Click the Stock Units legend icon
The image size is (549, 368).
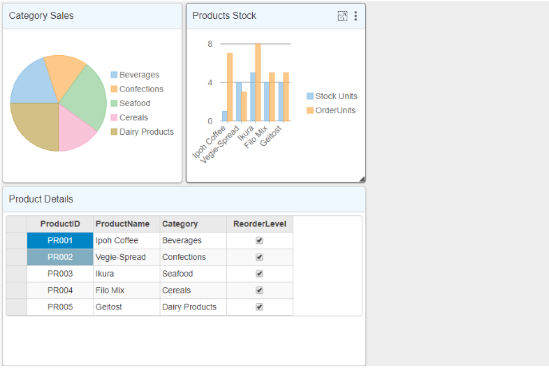coord(310,96)
